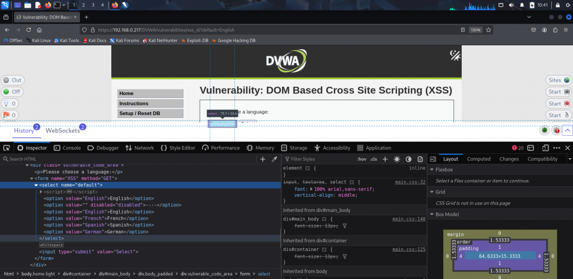
Task: Click the Filter Styles field
Action: (318, 159)
